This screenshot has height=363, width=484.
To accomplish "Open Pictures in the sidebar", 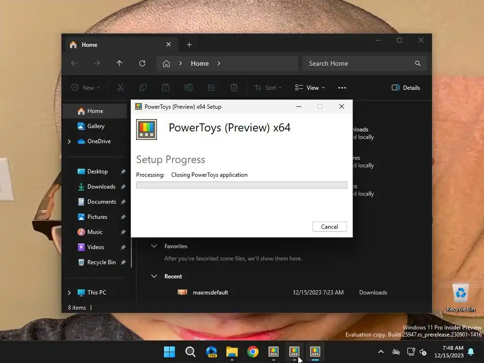I will pyautogui.click(x=97, y=216).
